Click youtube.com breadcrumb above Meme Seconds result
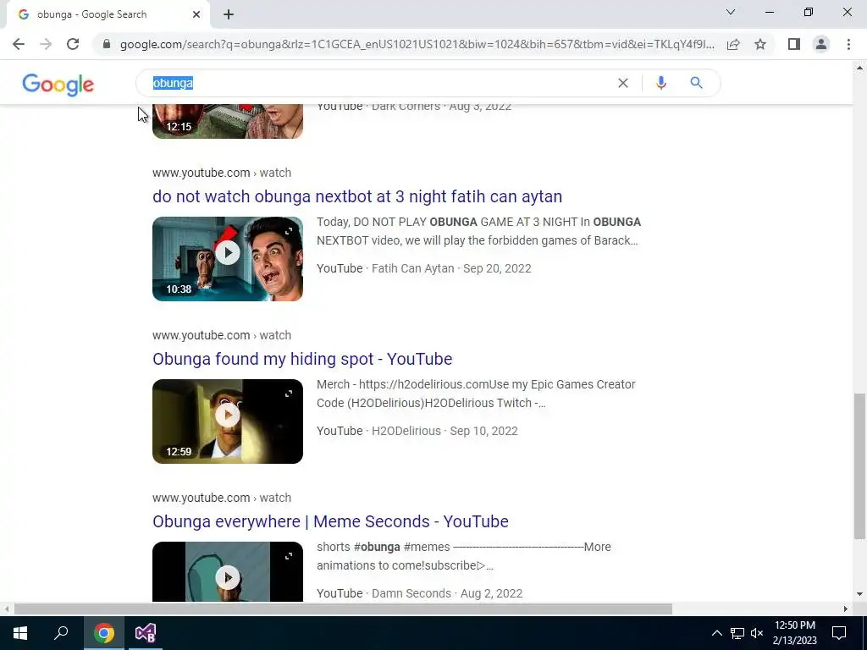The height and width of the screenshot is (650, 867). pyautogui.click(x=222, y=498)
